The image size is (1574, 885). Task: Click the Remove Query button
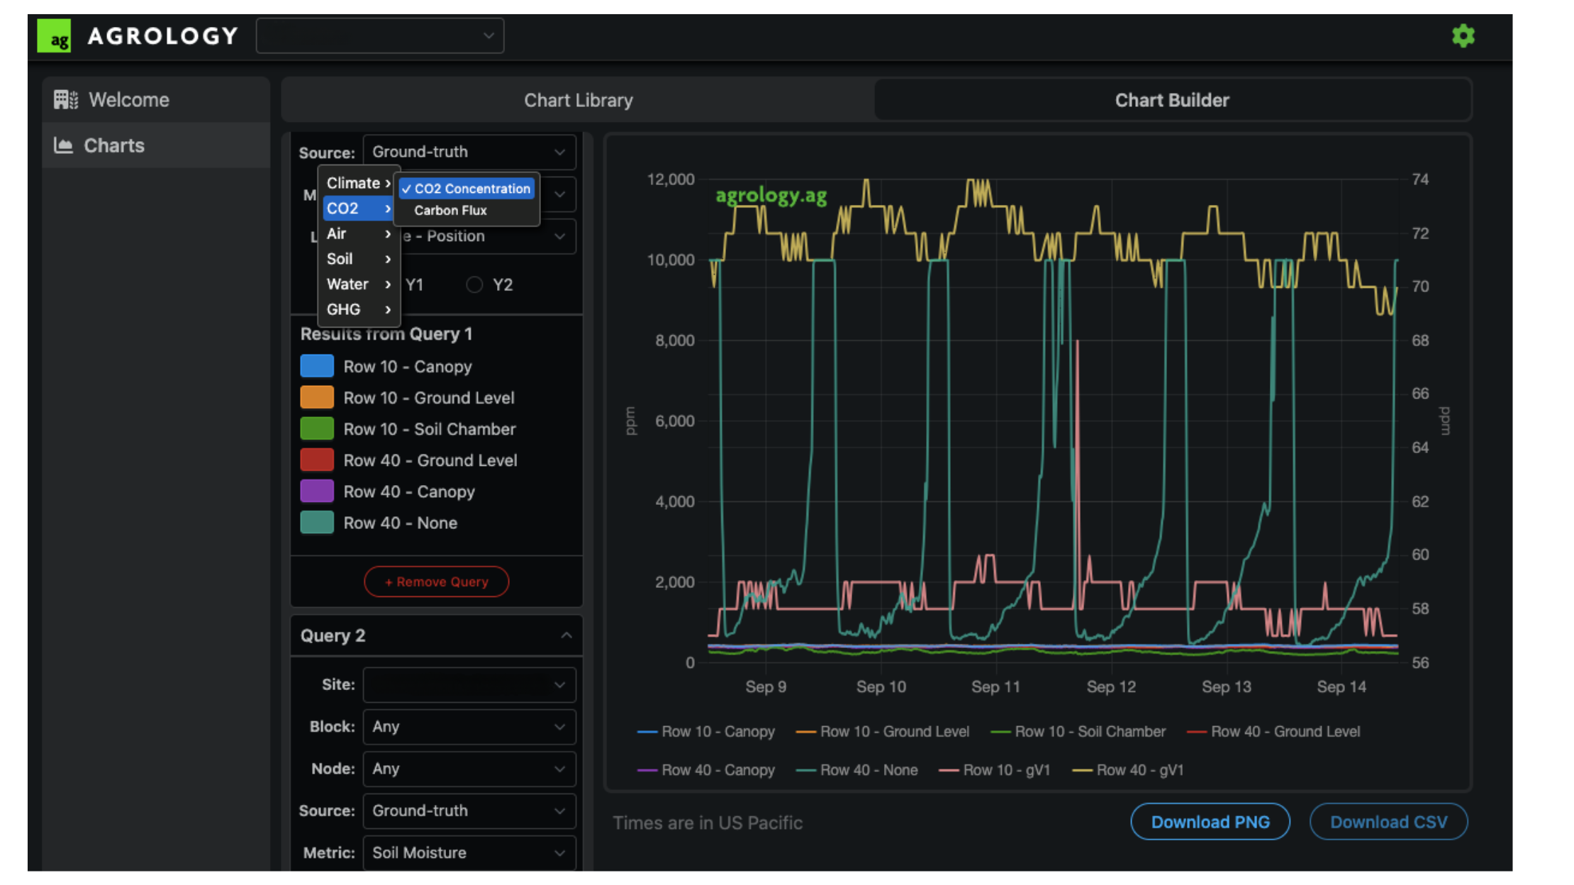436,581
